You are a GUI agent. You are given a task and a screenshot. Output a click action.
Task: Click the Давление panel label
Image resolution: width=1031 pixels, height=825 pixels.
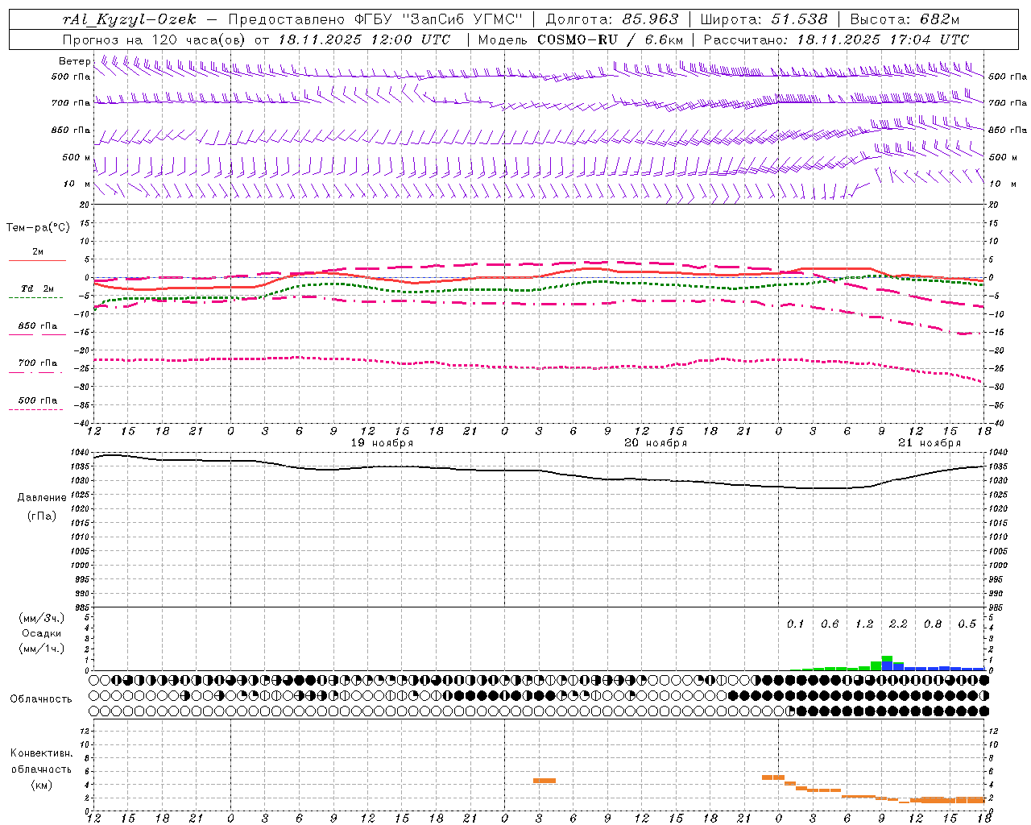[42, 498]
